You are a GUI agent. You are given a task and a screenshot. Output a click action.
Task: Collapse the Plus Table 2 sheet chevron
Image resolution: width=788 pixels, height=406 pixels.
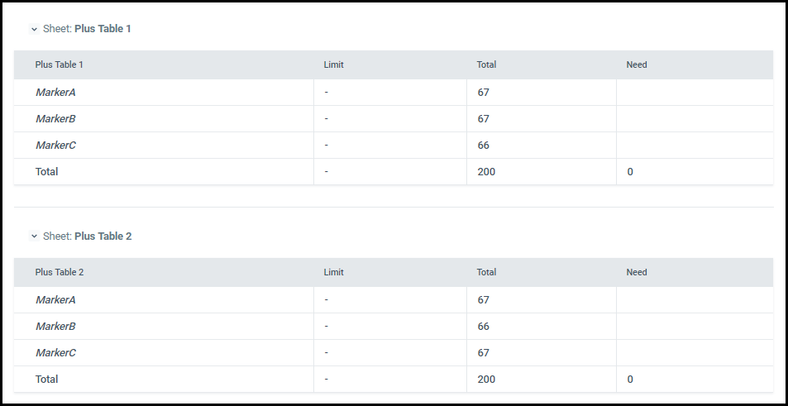click(34, 236)
